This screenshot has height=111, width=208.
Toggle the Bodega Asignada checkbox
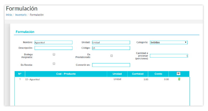tap(54, 54)
